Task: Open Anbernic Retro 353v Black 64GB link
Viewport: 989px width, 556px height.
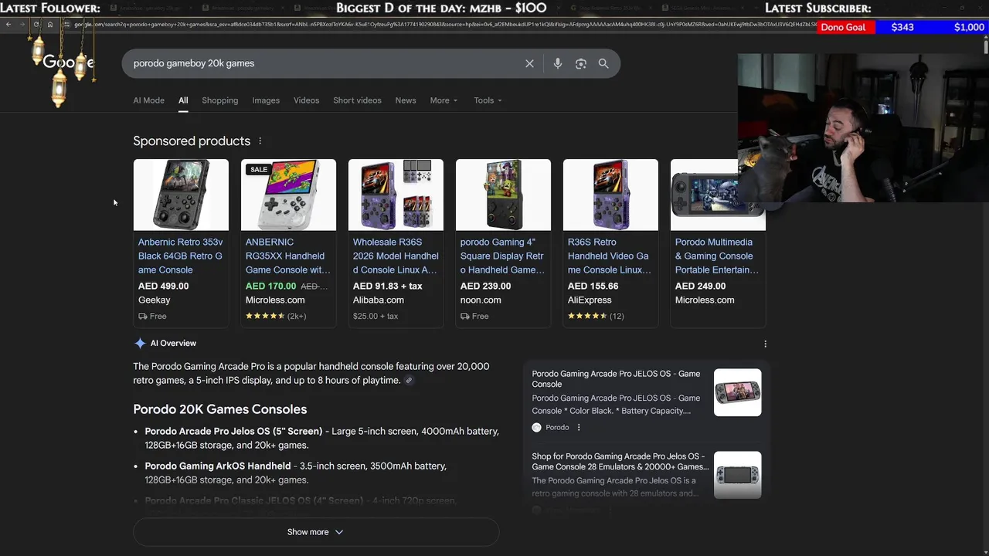Action: click(x=181, y=256)
